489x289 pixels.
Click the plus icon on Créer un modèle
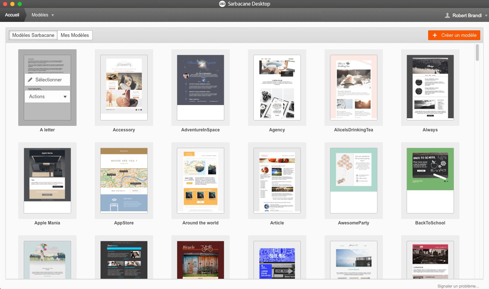coord(435,35)
